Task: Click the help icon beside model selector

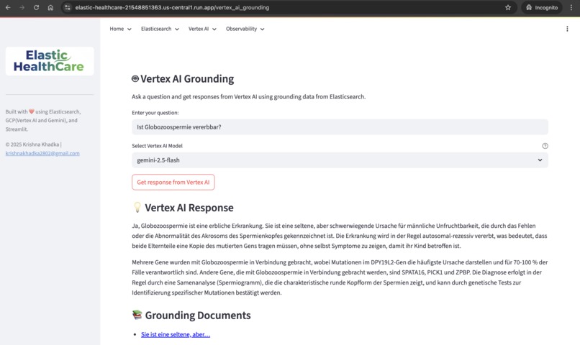Action: click(x=545, y=146)
